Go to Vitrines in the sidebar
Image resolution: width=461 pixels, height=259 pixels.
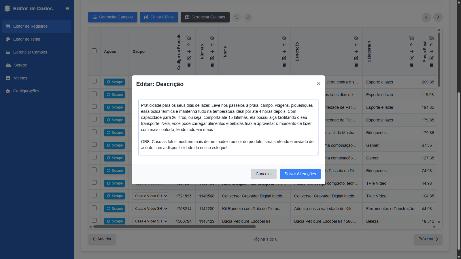tap(20, 78)
